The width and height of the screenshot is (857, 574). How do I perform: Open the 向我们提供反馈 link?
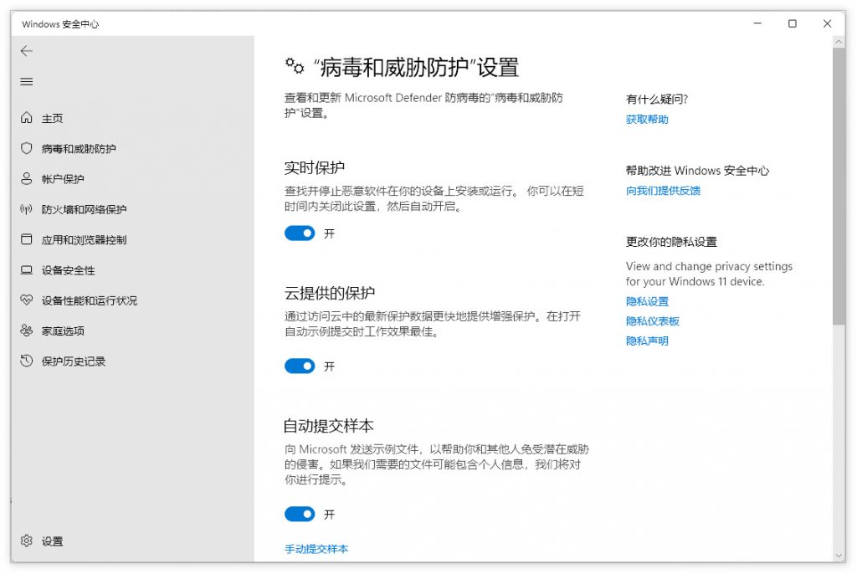[x=663, y=191]
